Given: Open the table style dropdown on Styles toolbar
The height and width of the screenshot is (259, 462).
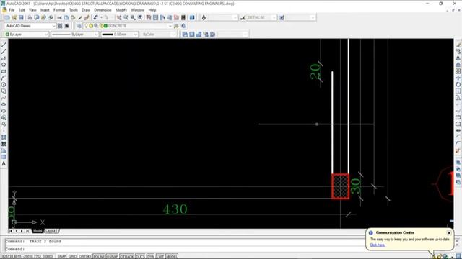Looking at the screenshot, I should (300, 17).
